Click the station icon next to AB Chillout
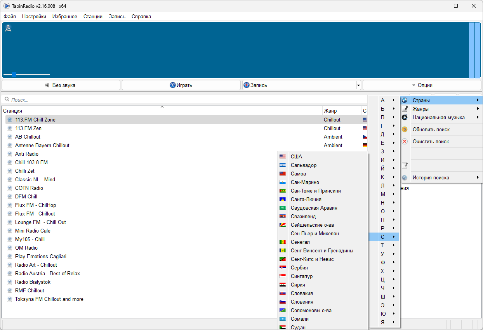This screenshot has width=483, height=330. (x=10, y=137)
